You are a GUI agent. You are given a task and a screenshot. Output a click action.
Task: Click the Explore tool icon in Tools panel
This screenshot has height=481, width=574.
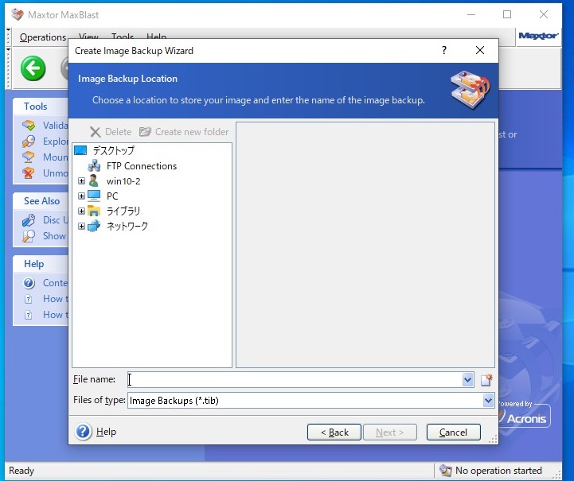[x=29, y=142]
